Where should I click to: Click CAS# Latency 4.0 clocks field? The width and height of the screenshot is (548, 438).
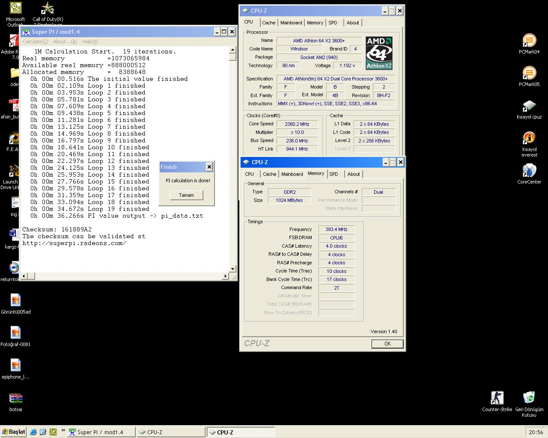pos(337,246)
